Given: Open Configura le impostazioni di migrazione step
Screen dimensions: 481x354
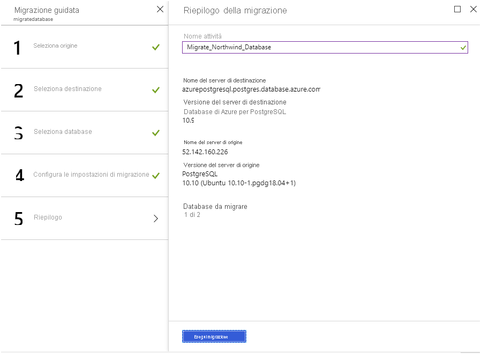Looking at the screenshot, I should click(85, 176).
